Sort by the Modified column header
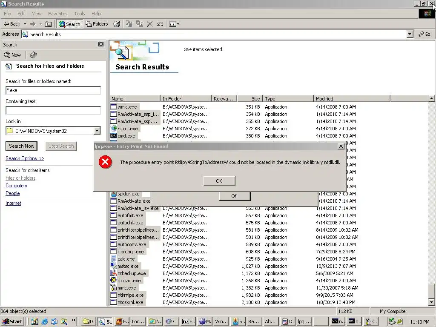This screenshot has height=327, width=436. click(352, 99)
